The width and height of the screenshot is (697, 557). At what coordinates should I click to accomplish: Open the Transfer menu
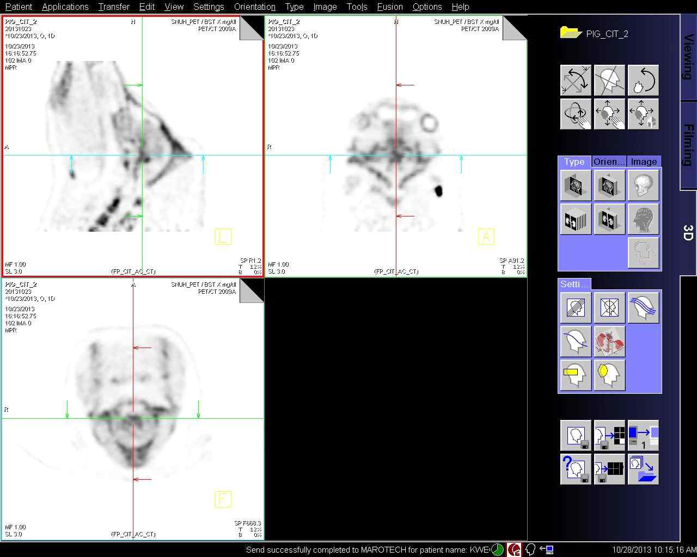tap(114, 7)
